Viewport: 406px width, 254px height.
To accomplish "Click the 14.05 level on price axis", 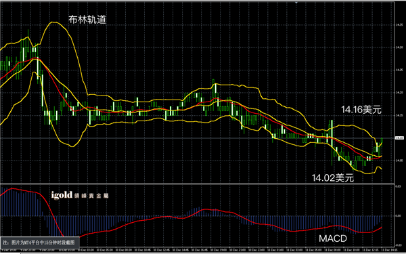I will [x=399, y=161].
